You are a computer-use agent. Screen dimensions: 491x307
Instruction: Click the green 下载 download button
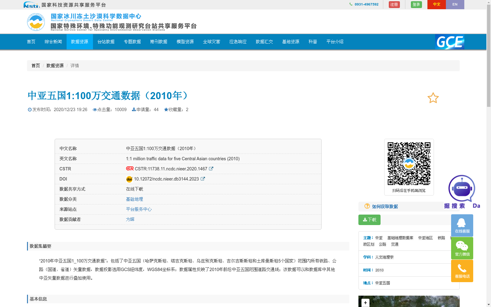tap(369, 220)
